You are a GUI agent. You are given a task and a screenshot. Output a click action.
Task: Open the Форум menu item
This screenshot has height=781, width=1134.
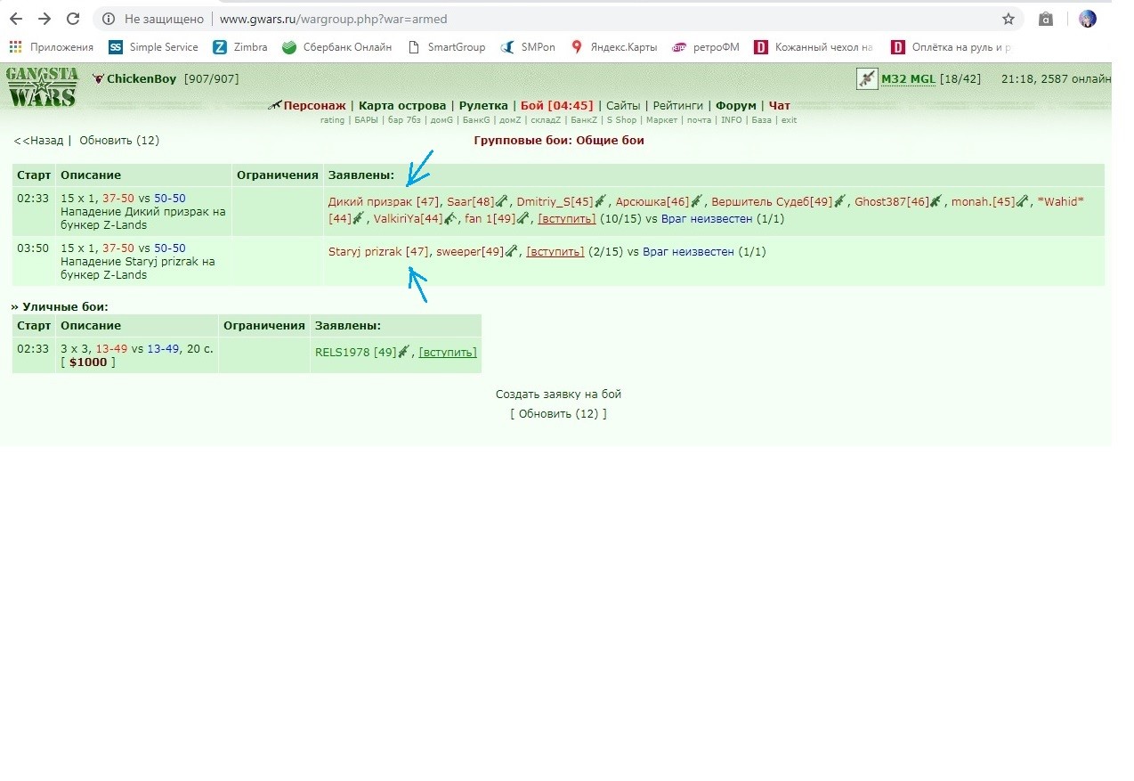[x=736, y=105]
